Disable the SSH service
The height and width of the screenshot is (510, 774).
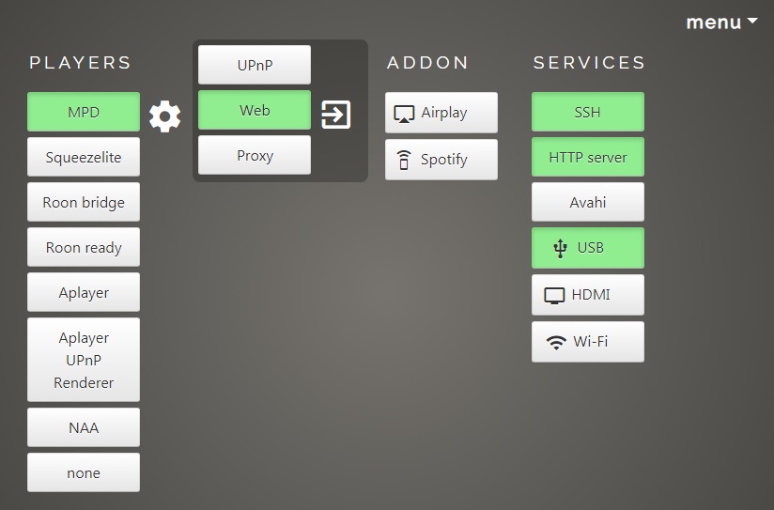pos(588,112)
